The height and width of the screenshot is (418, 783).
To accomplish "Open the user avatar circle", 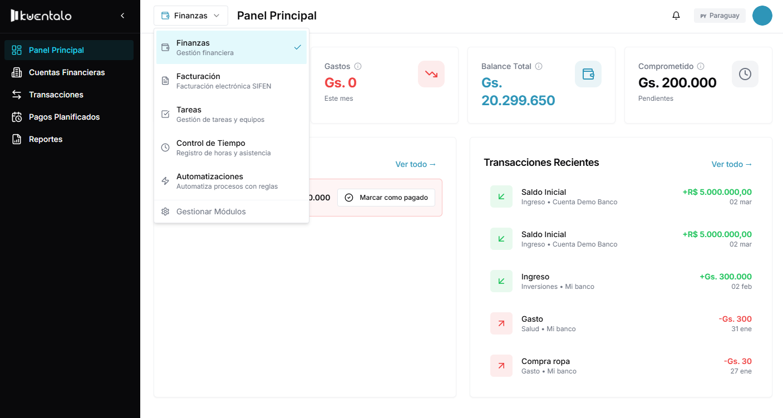I will pyautogui.click(x=762, y=16).
